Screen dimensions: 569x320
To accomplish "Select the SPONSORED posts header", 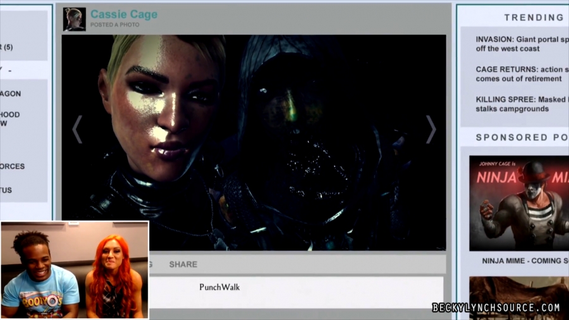I will point(522,137).
